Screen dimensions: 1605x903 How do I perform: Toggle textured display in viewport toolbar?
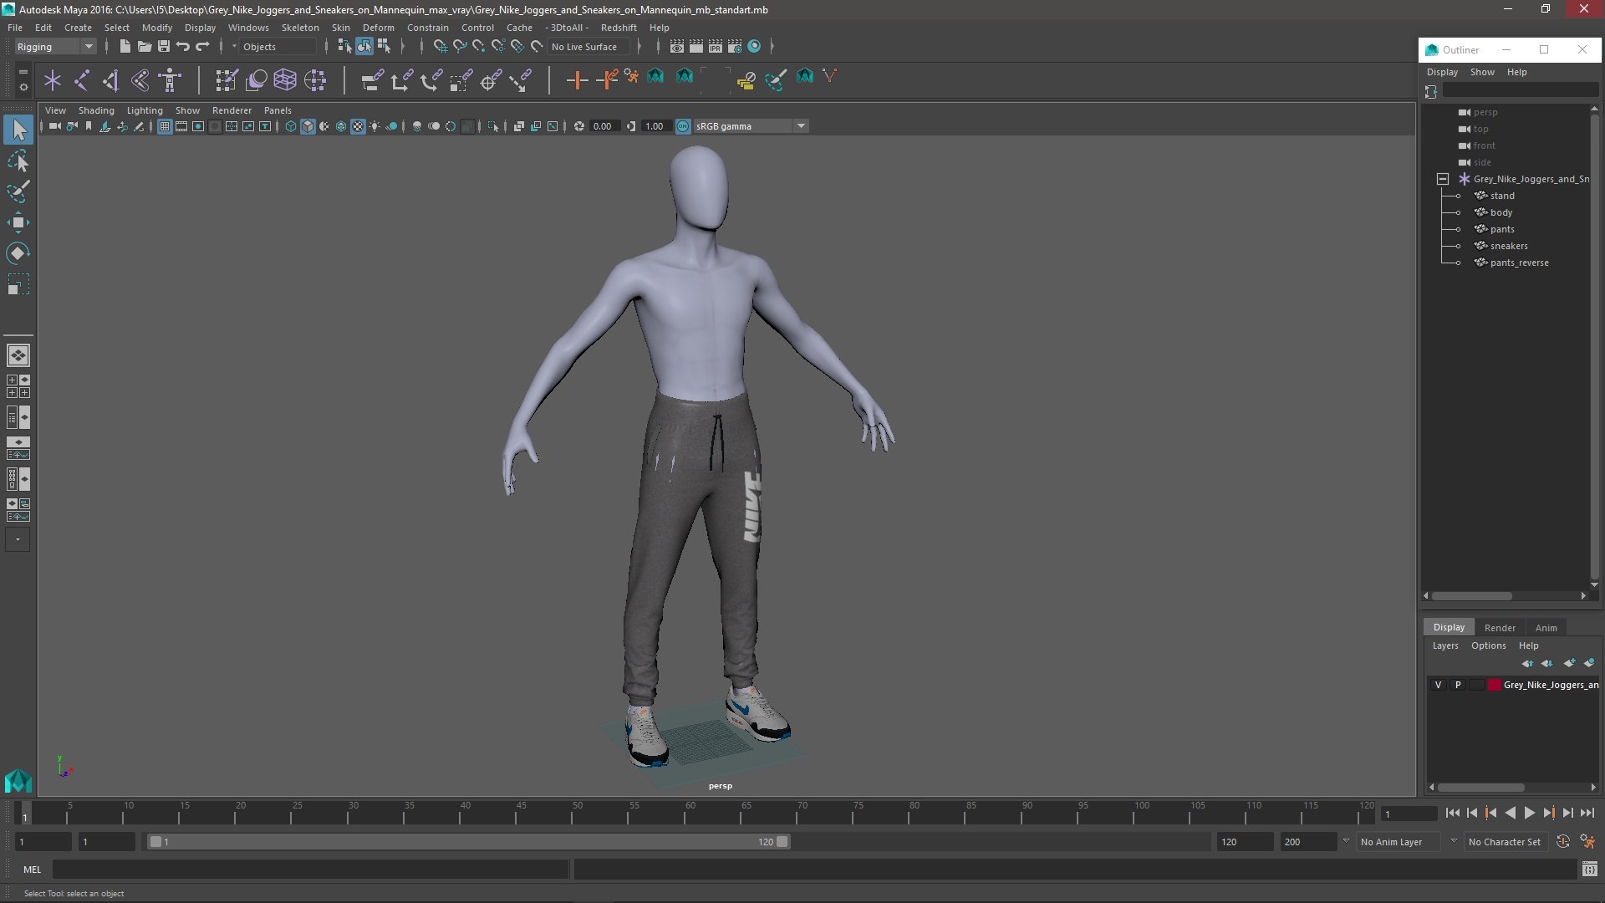[358, 126]
